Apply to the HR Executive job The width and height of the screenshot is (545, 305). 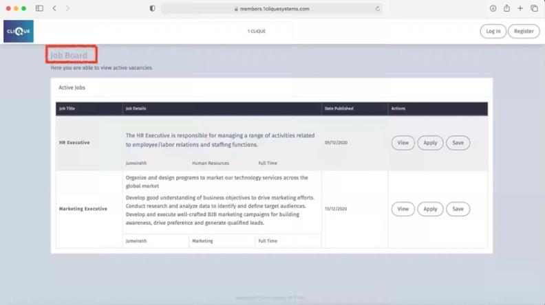tap(430, 143)
